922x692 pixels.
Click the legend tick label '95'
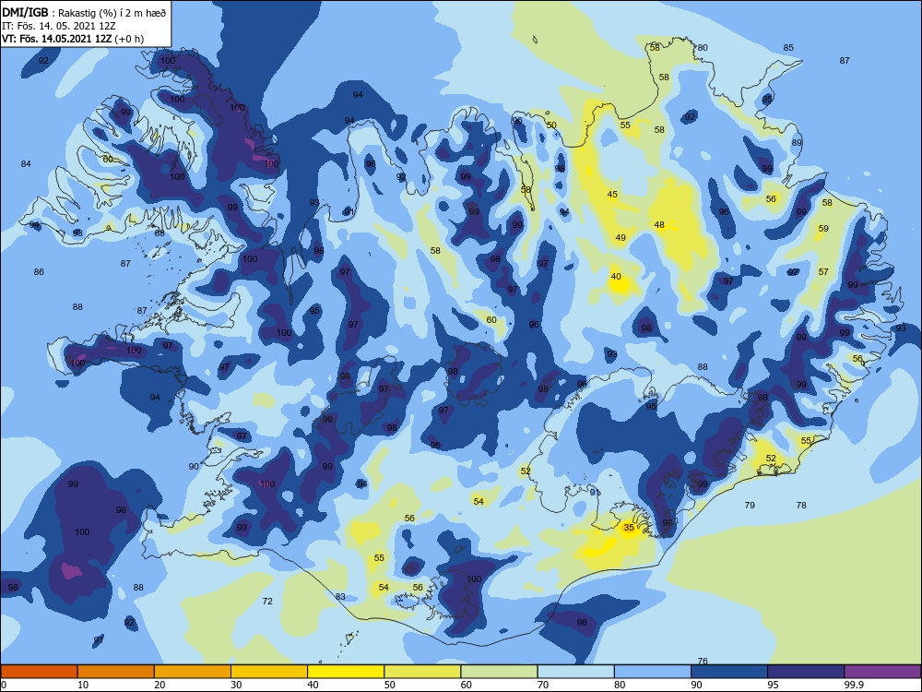click(x=772, y=685)
